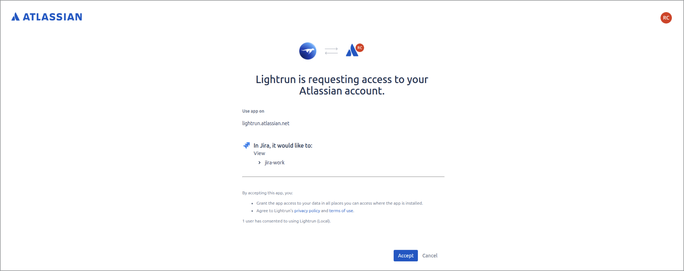Click the jira-work scope label
This screenshot has height=271, width=684.
pos(275,163)
